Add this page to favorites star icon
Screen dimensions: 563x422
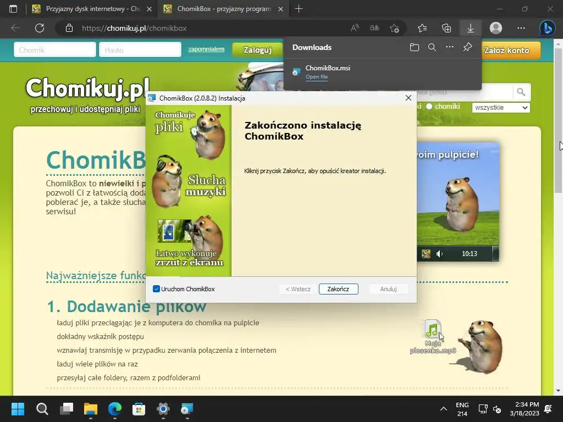click(x=394, y=28)
